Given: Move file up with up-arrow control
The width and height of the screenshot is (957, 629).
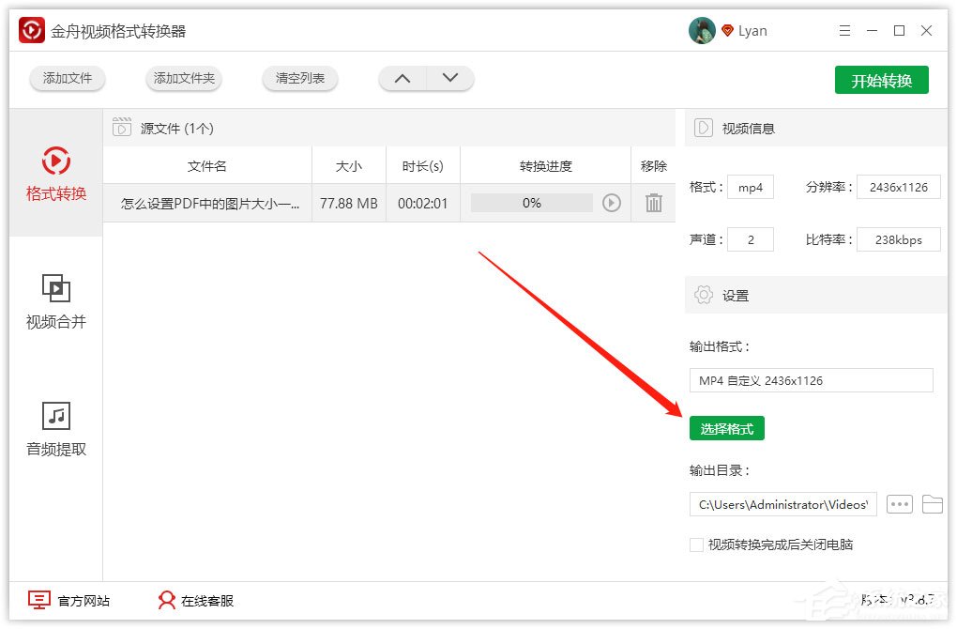Looking at the screenshot, I should [x=402, y=79].
